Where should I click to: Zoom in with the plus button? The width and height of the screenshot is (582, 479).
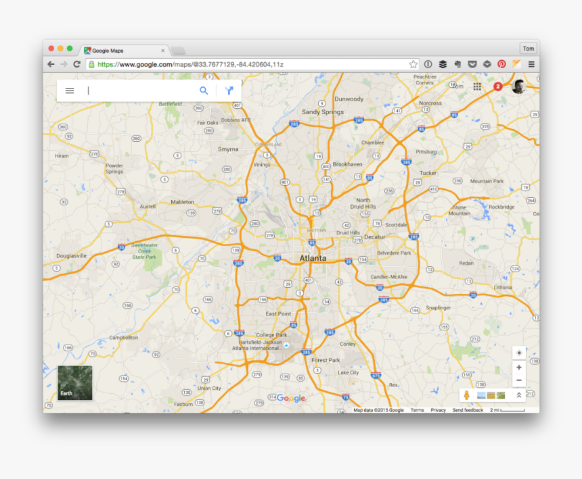click(x=519, y=368)
